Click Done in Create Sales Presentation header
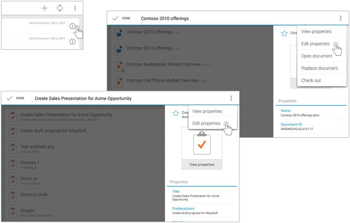 [16, 98]
